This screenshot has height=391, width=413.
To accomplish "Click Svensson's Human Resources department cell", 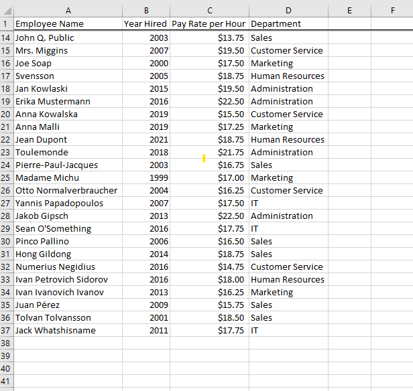I will [288, 76].
